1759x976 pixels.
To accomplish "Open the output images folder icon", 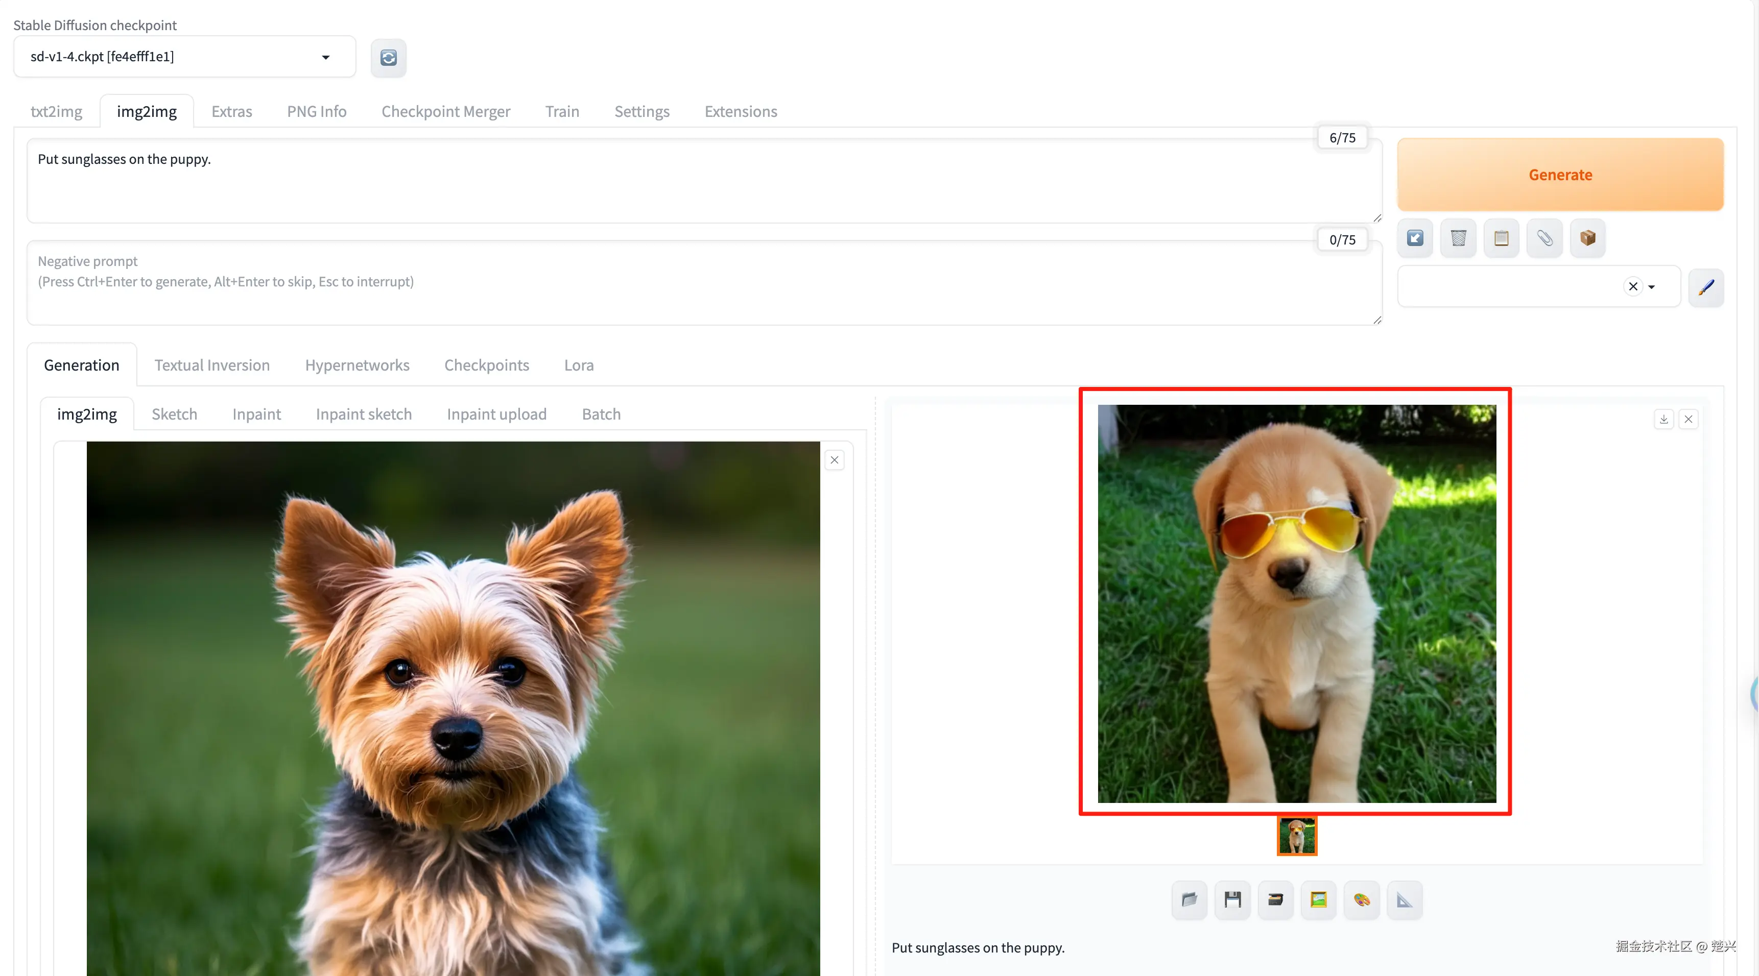I will click(x=1189, y=899).
